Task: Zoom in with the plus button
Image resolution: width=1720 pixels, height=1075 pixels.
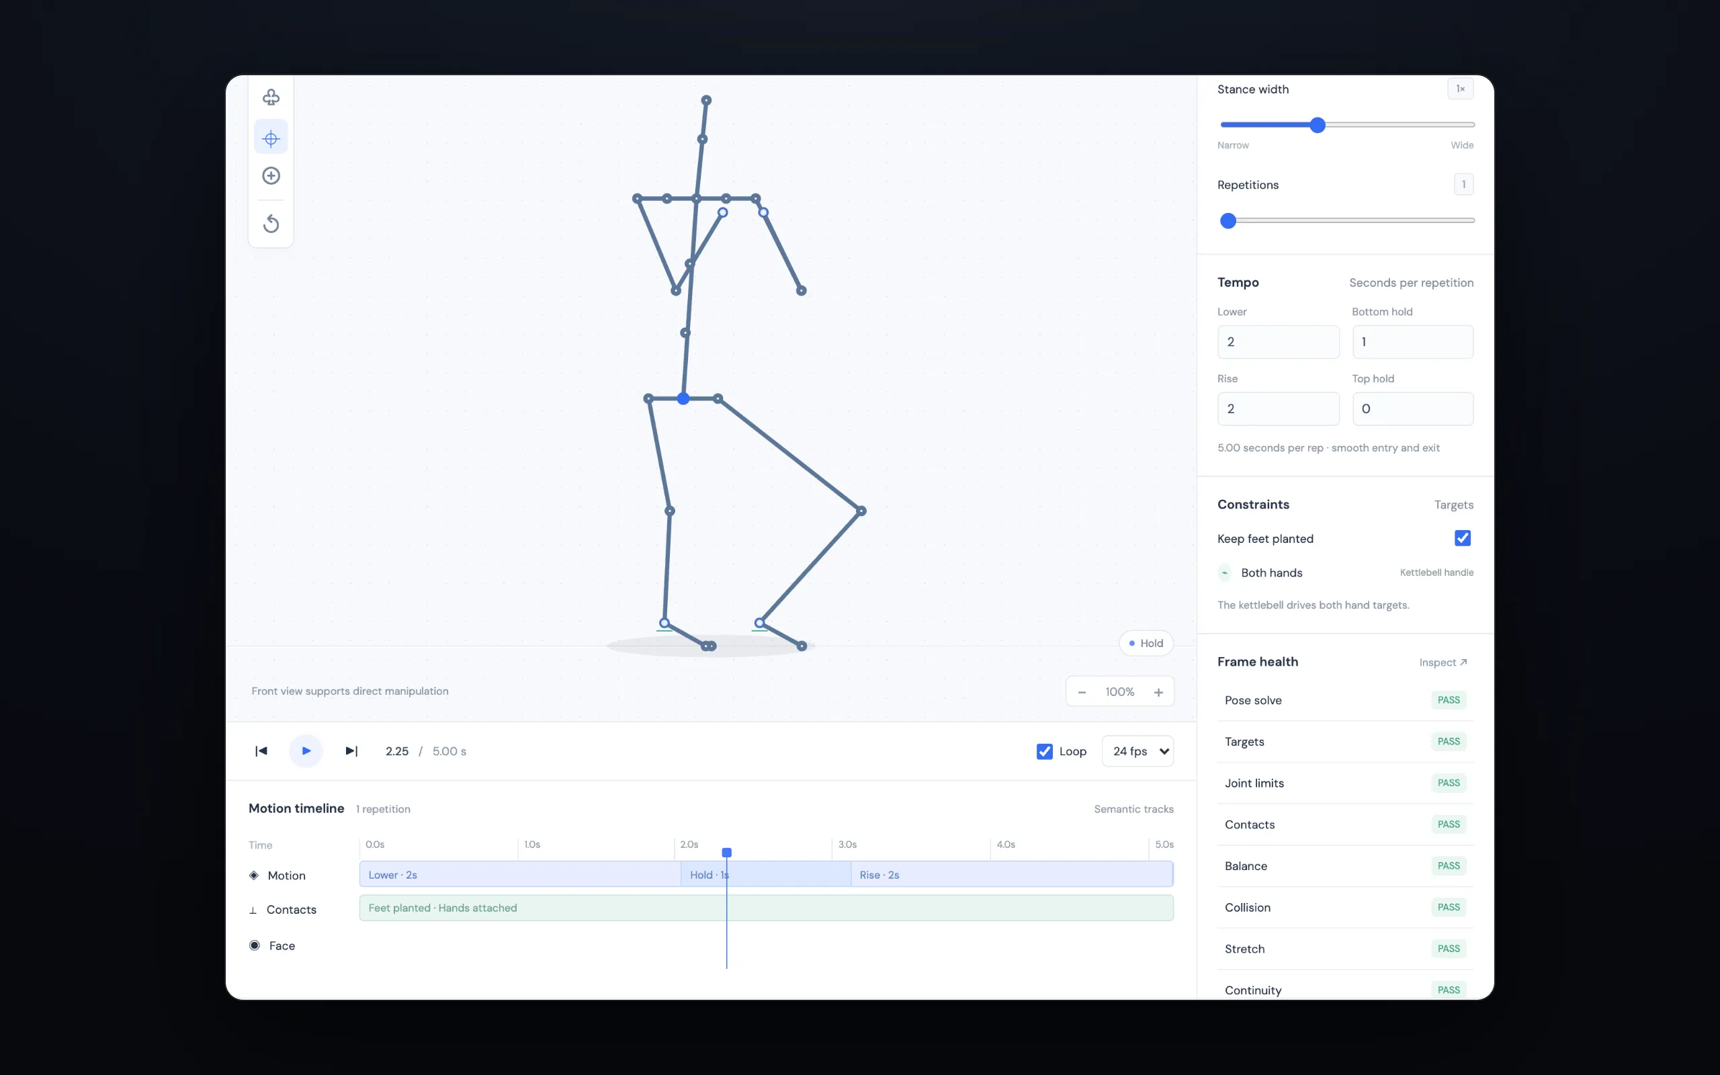Action: click(1158, 692)
